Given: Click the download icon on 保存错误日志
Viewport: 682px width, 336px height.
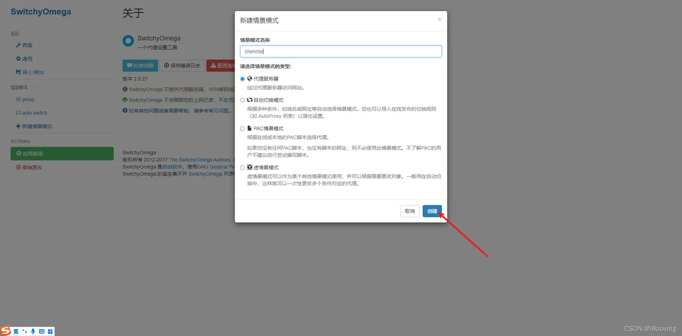Looking at the screenshot, I should (x=166, y=66).
